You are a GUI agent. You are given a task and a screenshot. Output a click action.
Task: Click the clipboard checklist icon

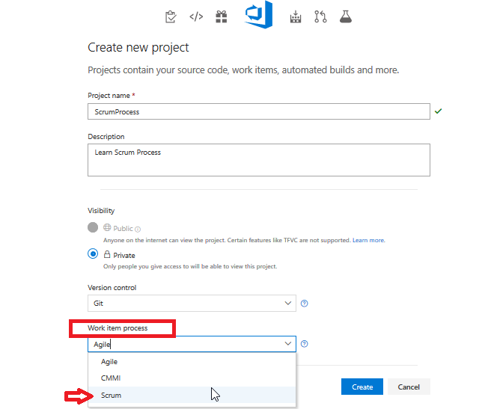coord(170,16)
